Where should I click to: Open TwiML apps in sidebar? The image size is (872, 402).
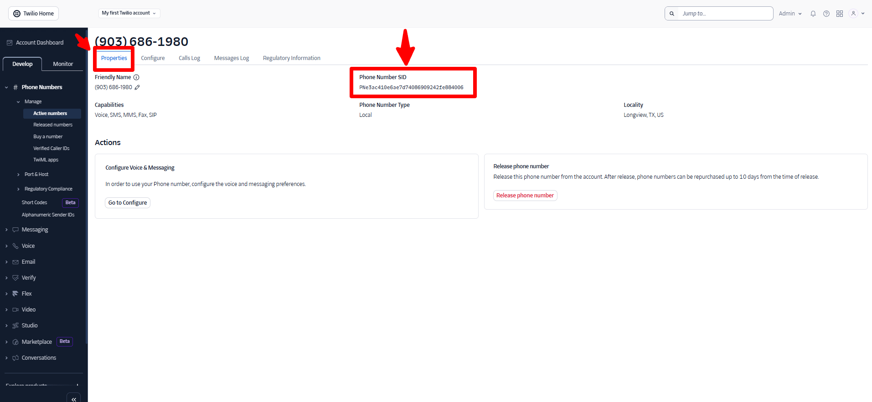tap(46, 160)
